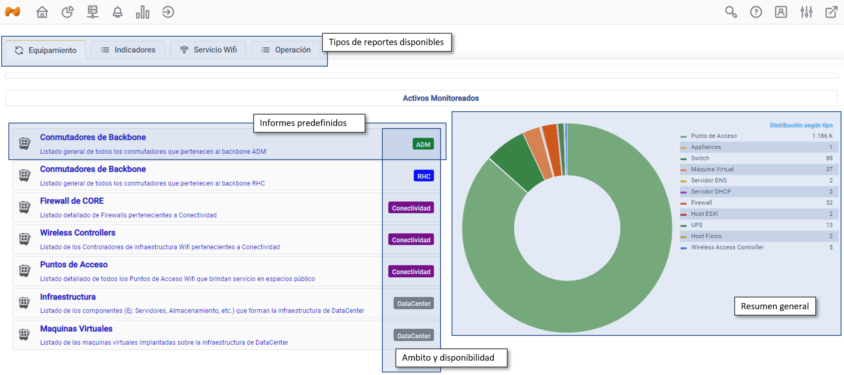Click the network server icon
Viewport: 844px width, 375px height.
92,12
